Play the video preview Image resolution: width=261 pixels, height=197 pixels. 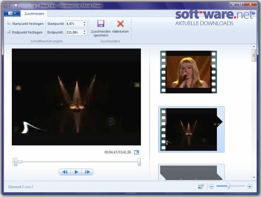[x=76, y=172]
